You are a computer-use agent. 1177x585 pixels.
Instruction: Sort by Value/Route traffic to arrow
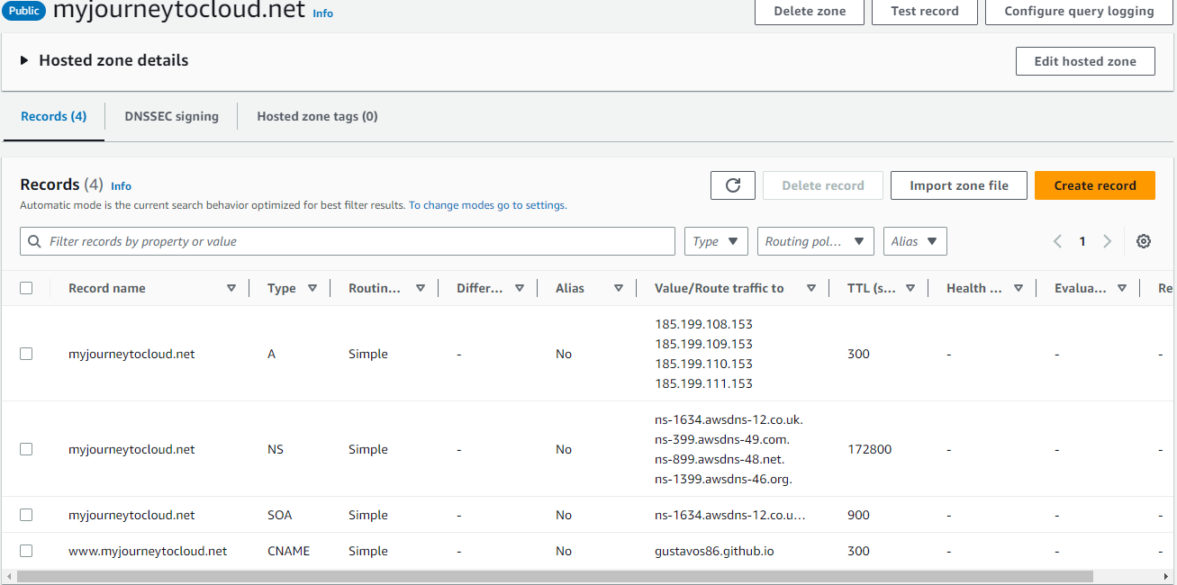click(811, 289)
